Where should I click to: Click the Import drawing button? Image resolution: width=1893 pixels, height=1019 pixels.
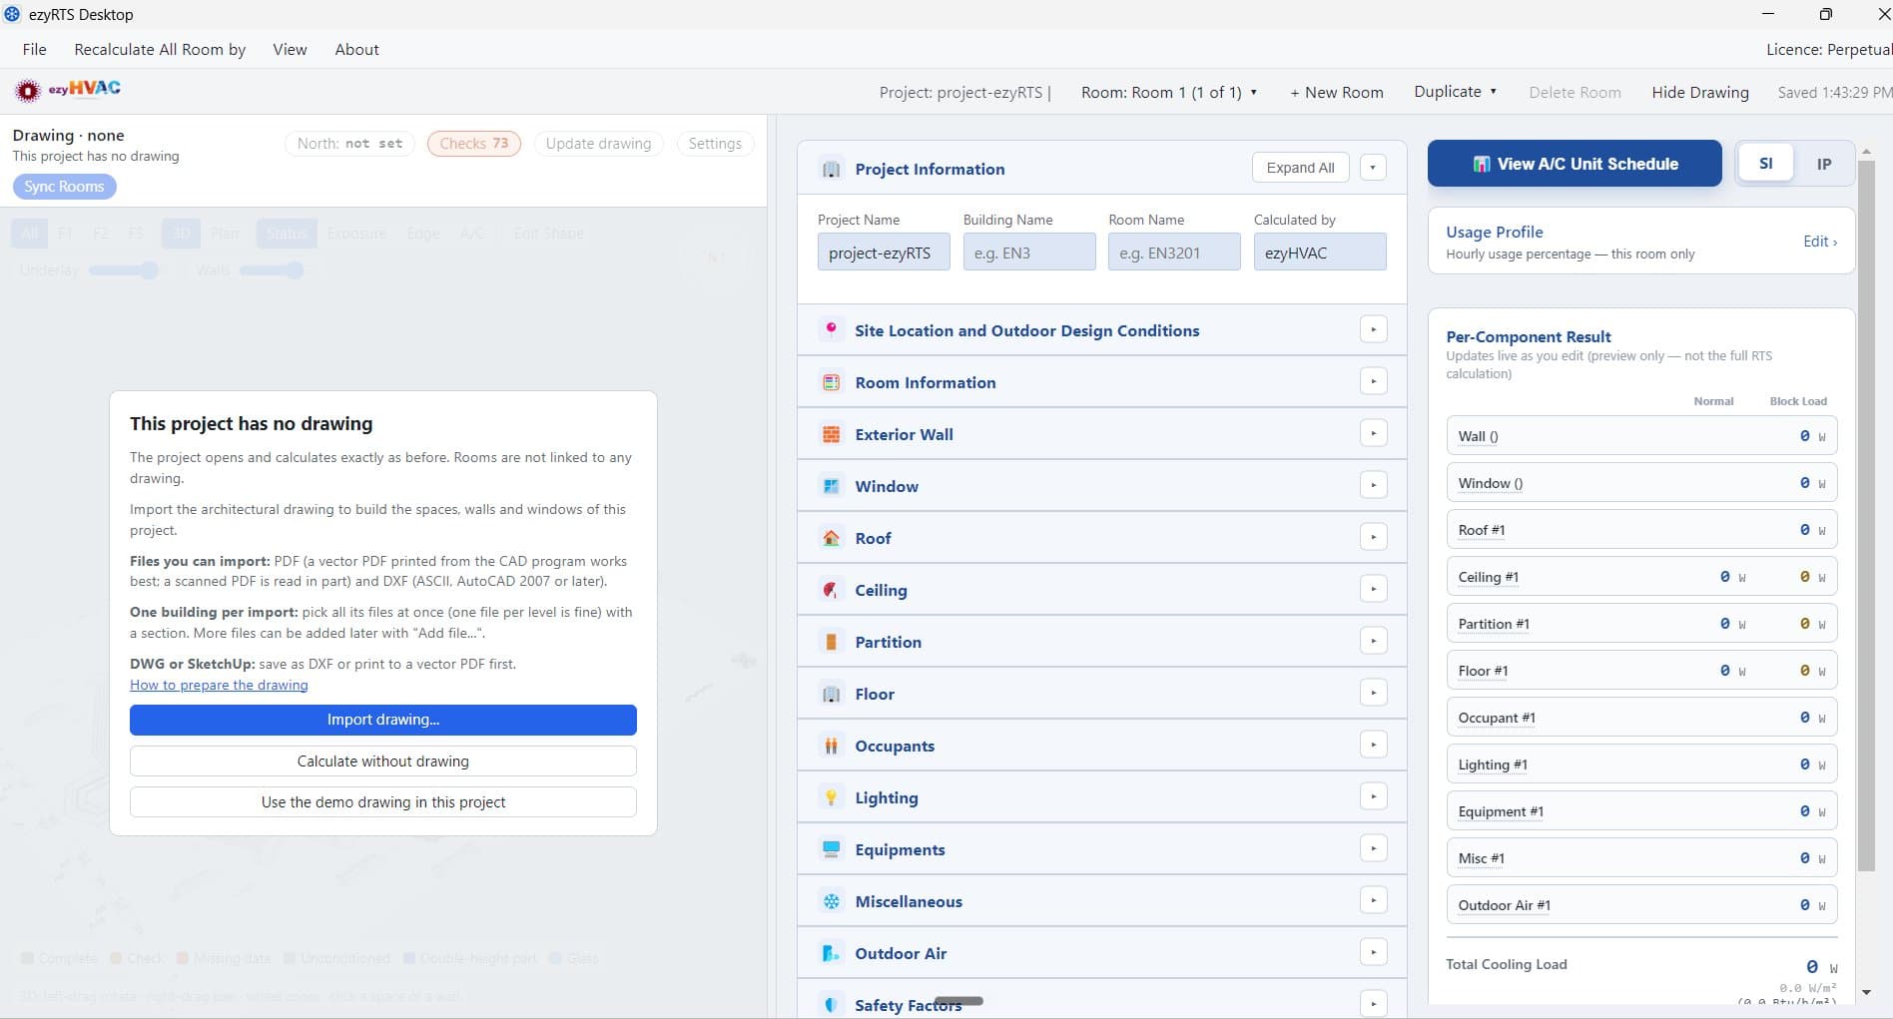pyautogui.click(x=383, y=720)
